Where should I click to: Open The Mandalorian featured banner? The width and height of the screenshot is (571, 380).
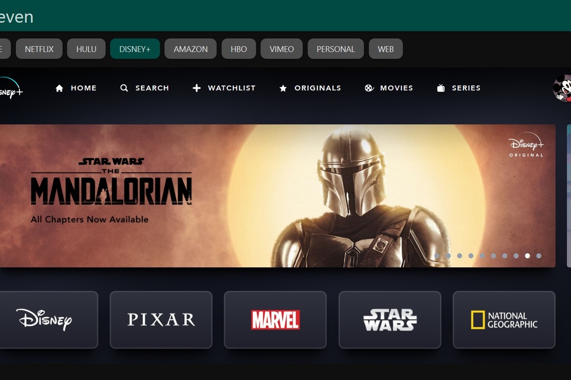tap(277, 196)
